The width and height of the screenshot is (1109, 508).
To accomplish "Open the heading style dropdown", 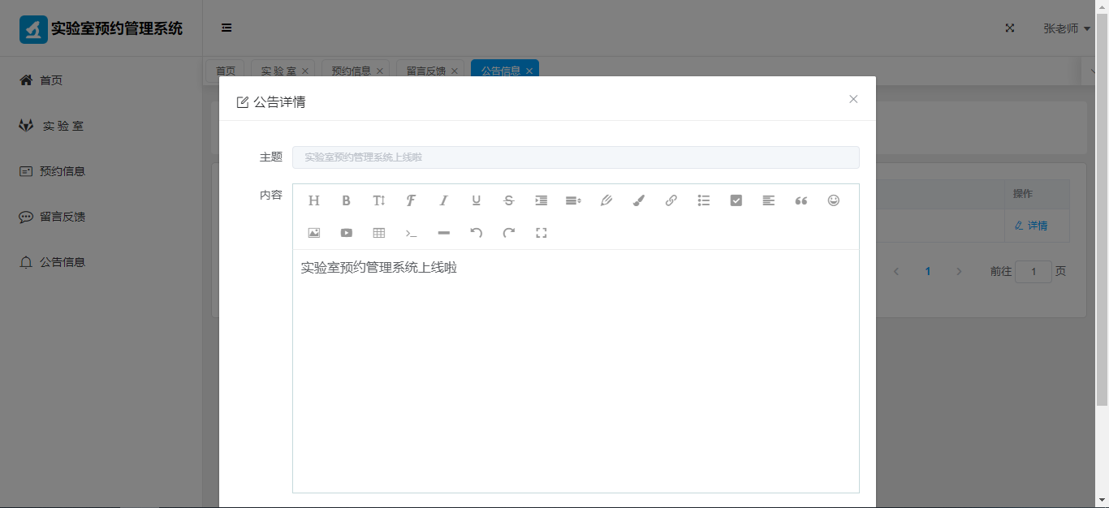I will (314, 200).
